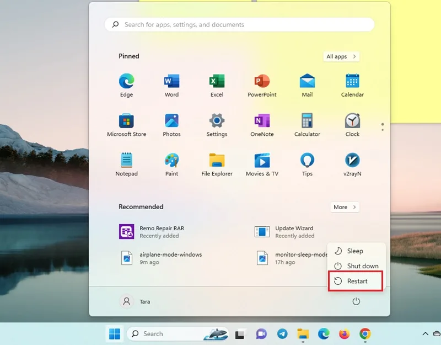Screen dimensions: 441x345
Task: Launch OneNote from pinned apps
Action: point(262,125)
